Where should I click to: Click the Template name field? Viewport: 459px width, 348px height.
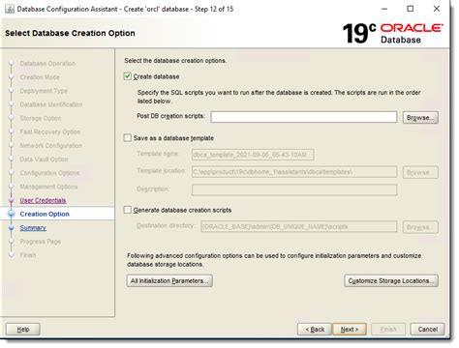tap(253, 155)
